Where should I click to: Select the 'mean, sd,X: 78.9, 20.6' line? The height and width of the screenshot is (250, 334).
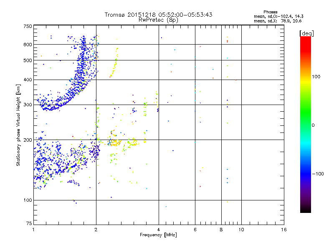pos(278,21)
